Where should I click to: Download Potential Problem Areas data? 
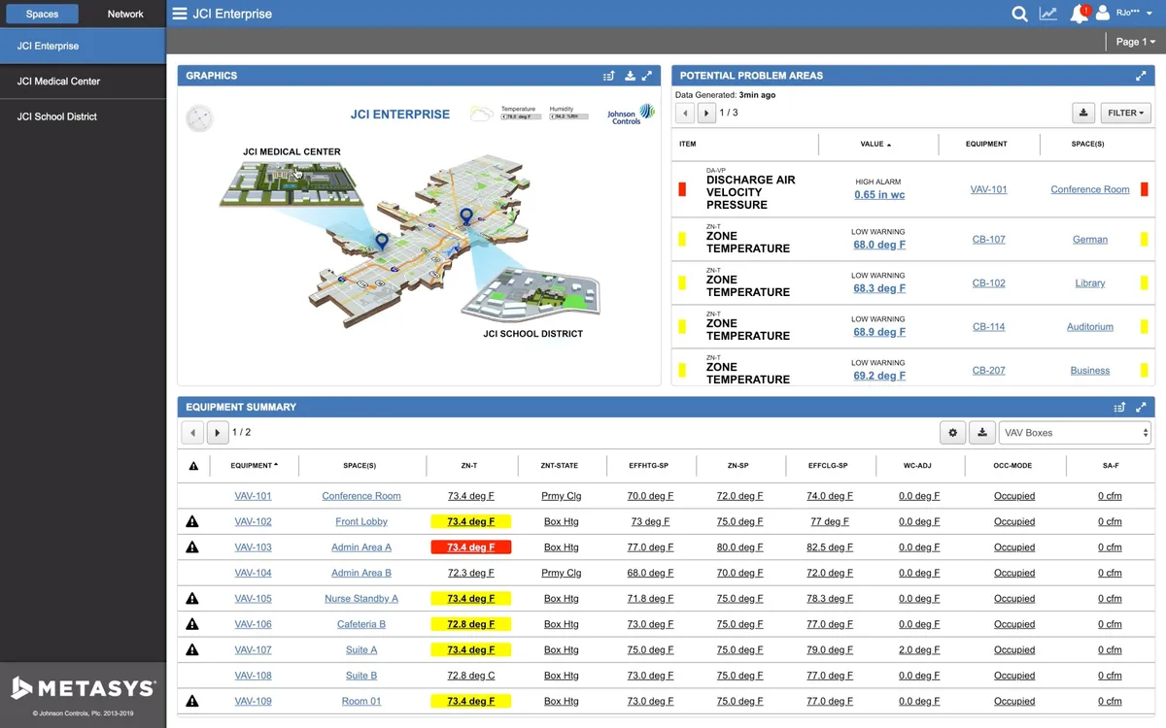[x=1083, y=113]
